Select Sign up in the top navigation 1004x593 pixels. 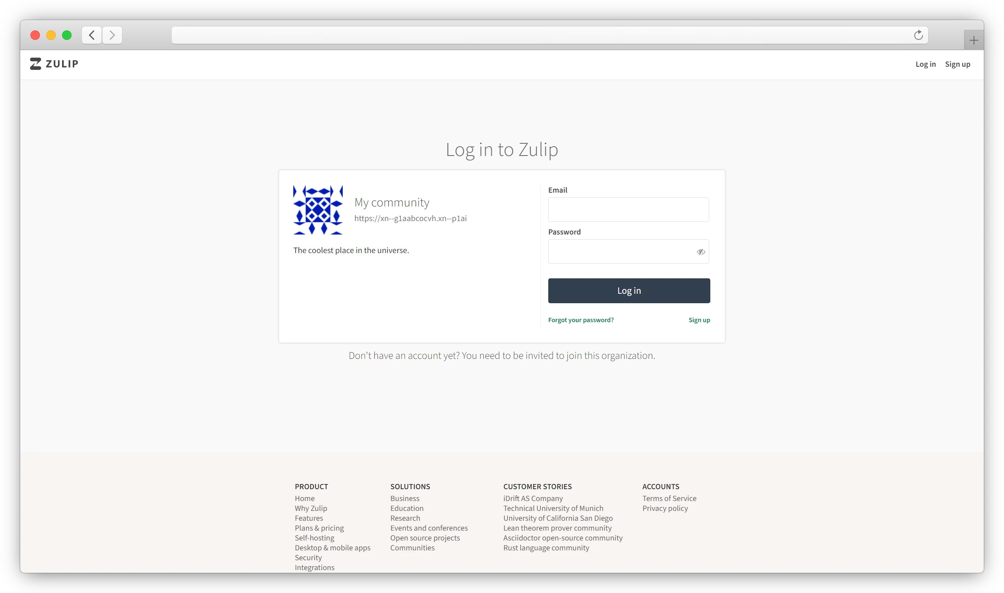(x=957, y=64)
